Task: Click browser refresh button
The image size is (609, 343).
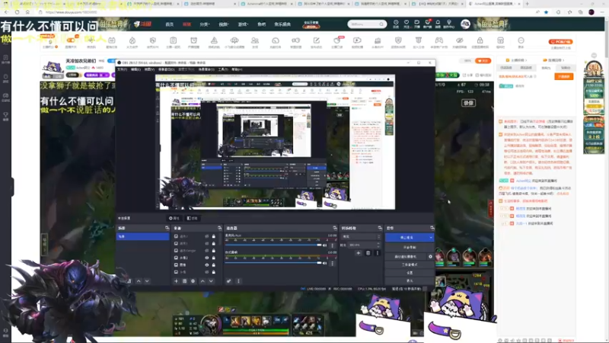Action: point(17,12)
